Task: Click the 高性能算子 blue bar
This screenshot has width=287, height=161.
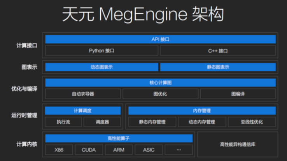Action: coord(119,138)
